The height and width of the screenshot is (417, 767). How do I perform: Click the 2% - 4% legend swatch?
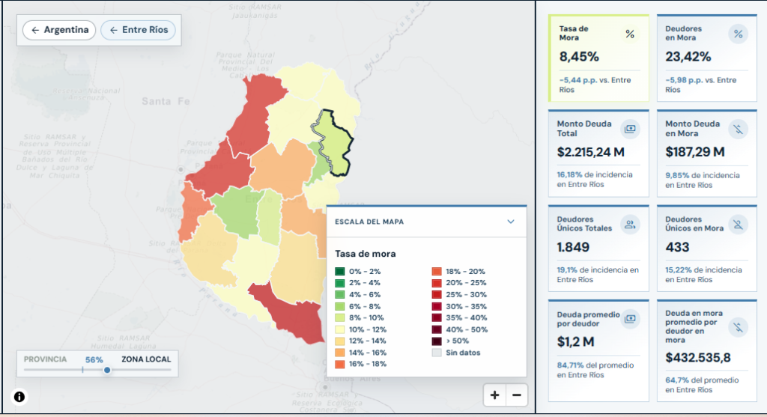coord(340,282)
